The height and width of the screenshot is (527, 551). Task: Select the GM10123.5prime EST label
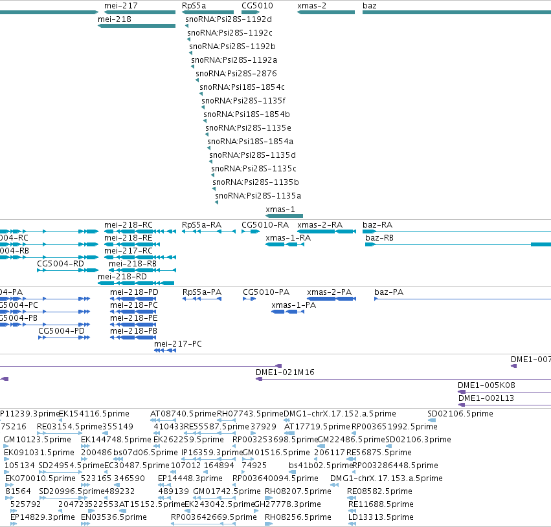pyautogui.click(x=38, y=440)
